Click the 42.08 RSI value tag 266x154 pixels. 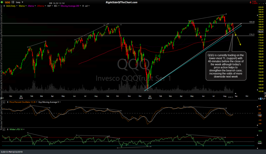pyautogui.click(x=260, y=143)
